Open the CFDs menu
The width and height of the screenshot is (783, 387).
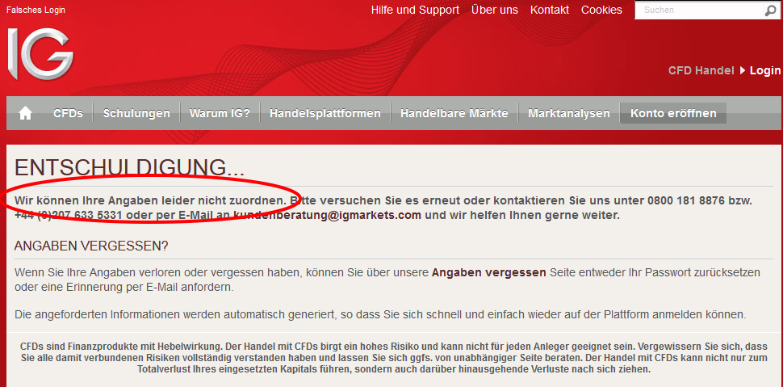point(68,113)
